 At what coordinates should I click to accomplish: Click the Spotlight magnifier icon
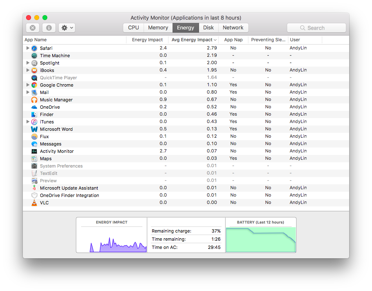34,63
